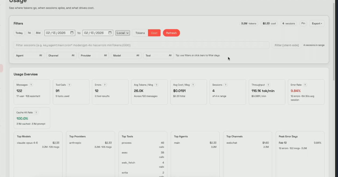The width and height of the screenshot is (338, 177).
Task: Click help icon next to Errors
Action: click(105, 85)
